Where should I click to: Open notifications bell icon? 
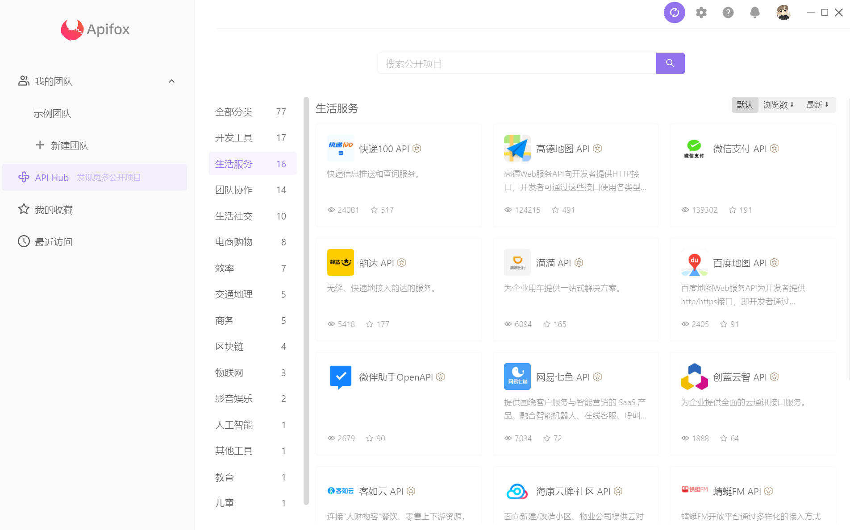[x=755, y=12]
